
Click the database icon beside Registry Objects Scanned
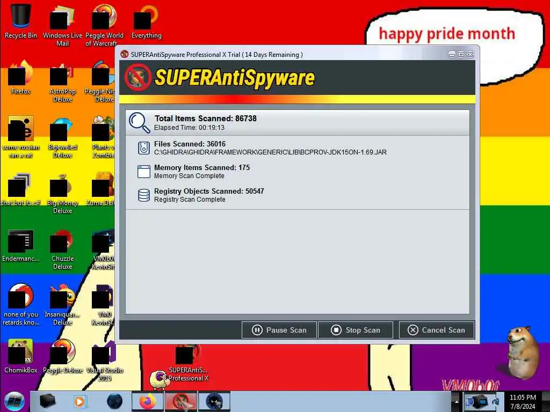(144, 195)
